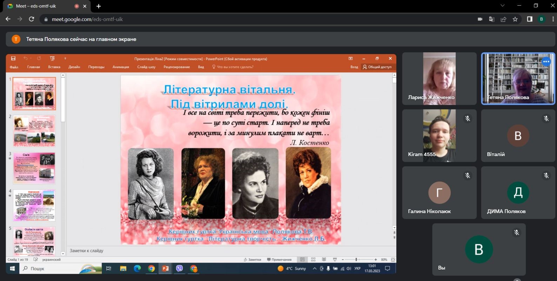Click the Save icon in PowerPoint

13,59
